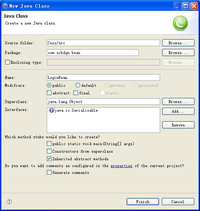Browse for the Superclass
Viewport: 200px width, 211px height.
click(x=178, y=102)
